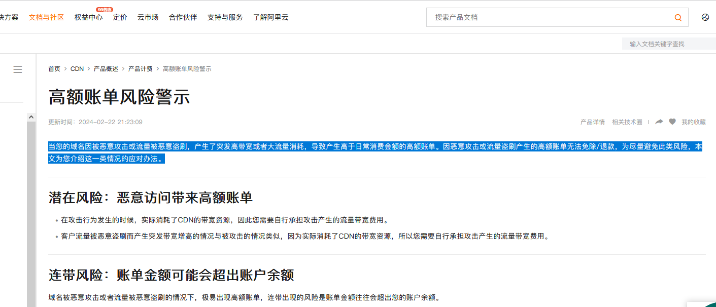The width and height of the screenshot is (716, 307).
Task: Open the 文档与社区 menu
Action: point(46,17)
